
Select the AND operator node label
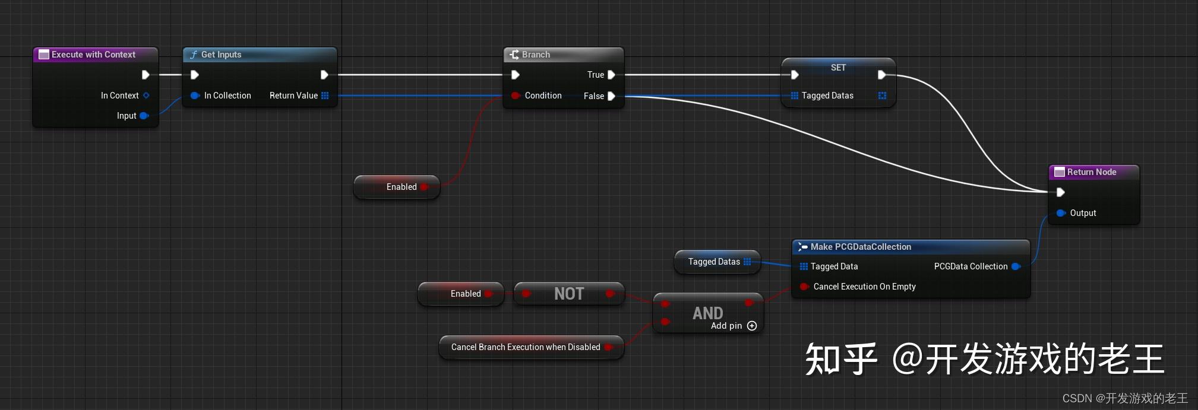coord(708,313)
